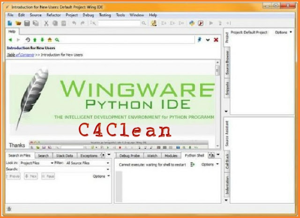Click the Previous search result button
This screenshot has height=218, width=300.
[x=13, y=176]
